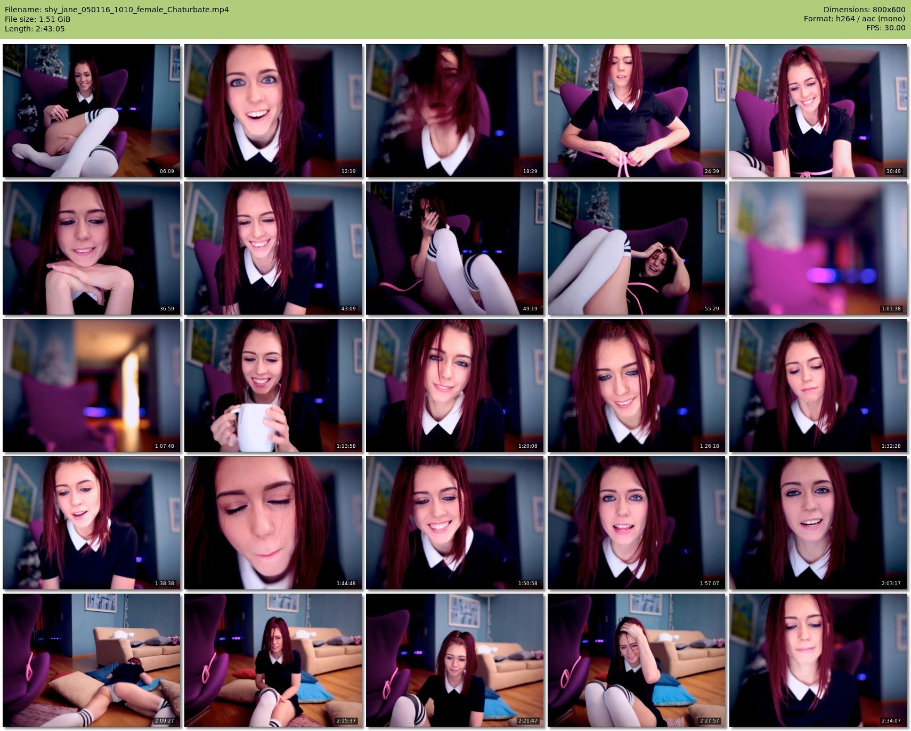This screenshot has width=911, height=731.
Task: Select the 'Length: 2:43:05' text
Action: 35,29
